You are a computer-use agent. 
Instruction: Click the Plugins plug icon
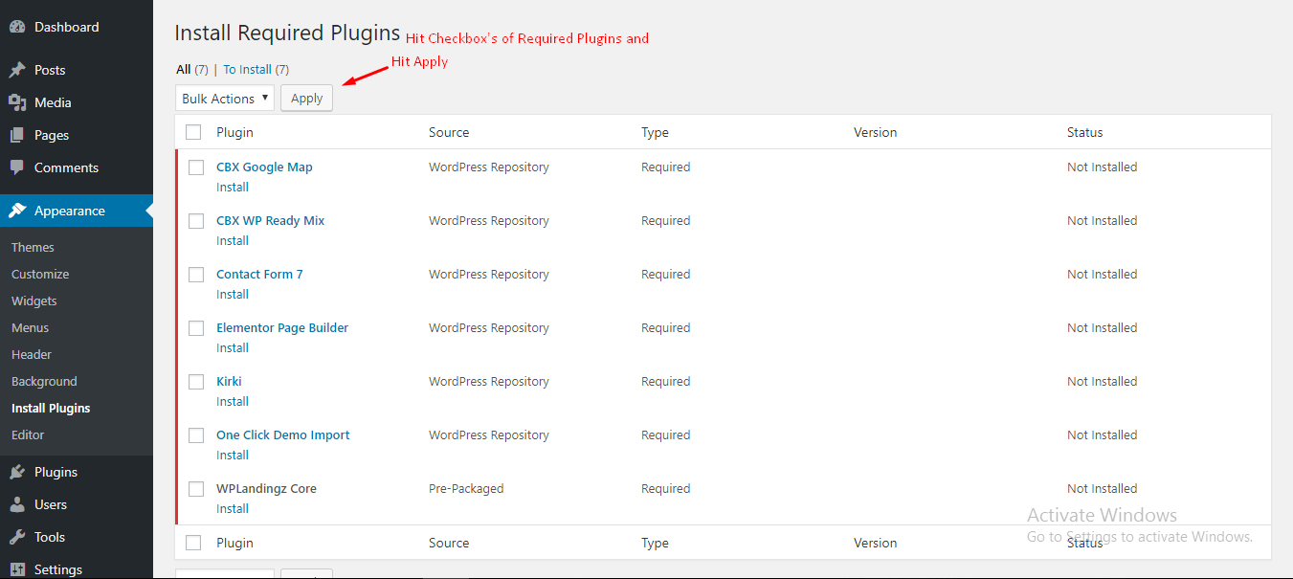pyautogui.click(x=17, y=472)
